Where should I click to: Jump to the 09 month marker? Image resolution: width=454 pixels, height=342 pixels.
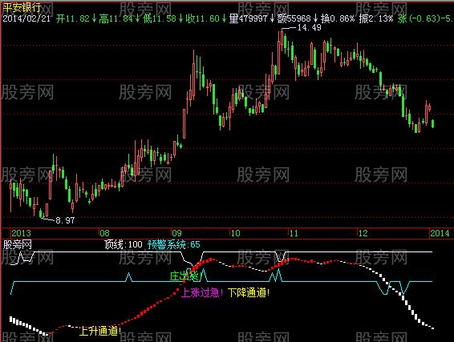coord(176,233)
